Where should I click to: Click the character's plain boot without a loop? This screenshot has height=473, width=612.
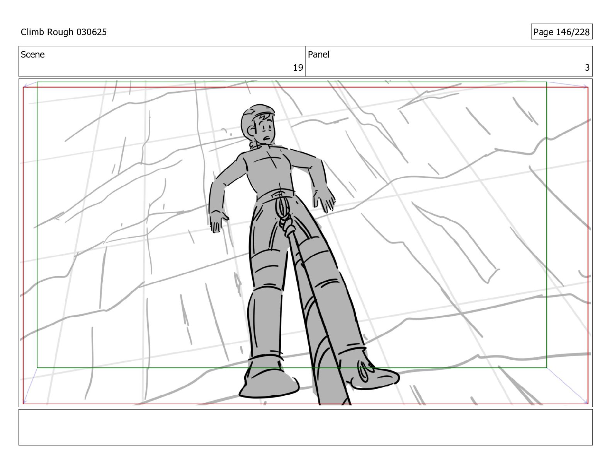[269, 383]
